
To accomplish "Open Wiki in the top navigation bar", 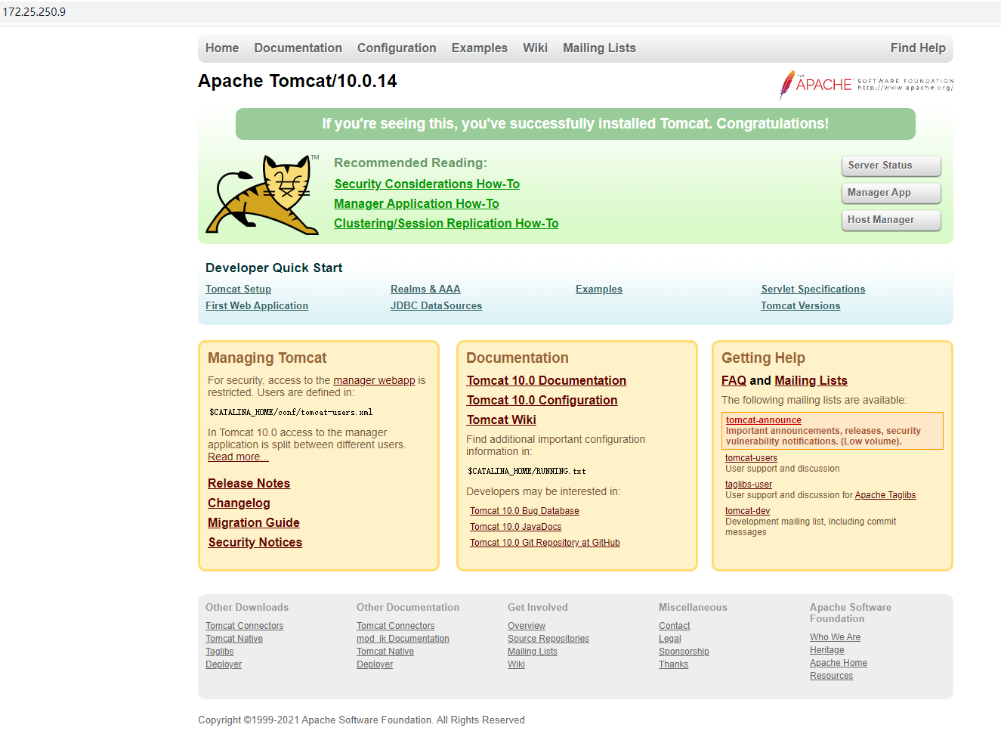I will point(535,48).
